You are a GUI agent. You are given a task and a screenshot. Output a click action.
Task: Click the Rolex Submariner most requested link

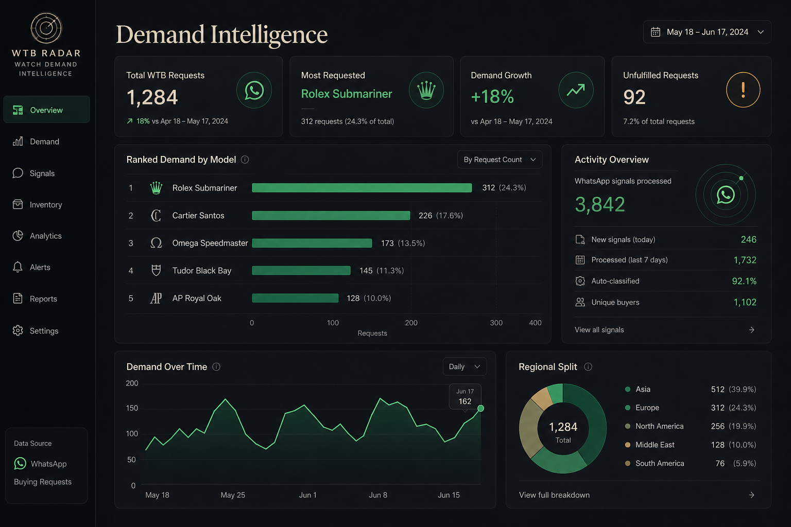coord(347,94)
